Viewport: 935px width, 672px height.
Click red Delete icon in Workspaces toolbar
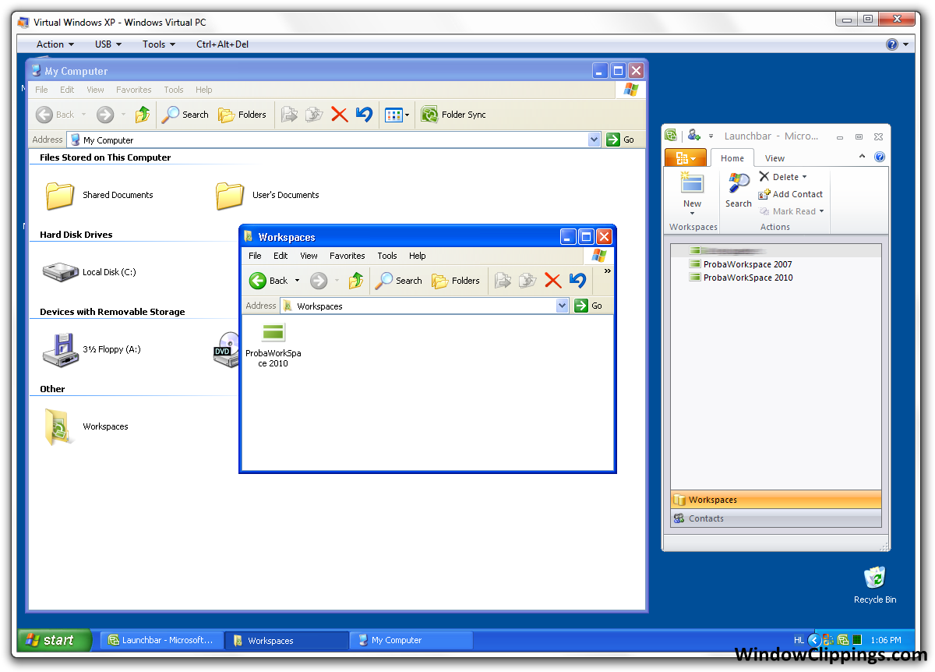tap(552, 281)
